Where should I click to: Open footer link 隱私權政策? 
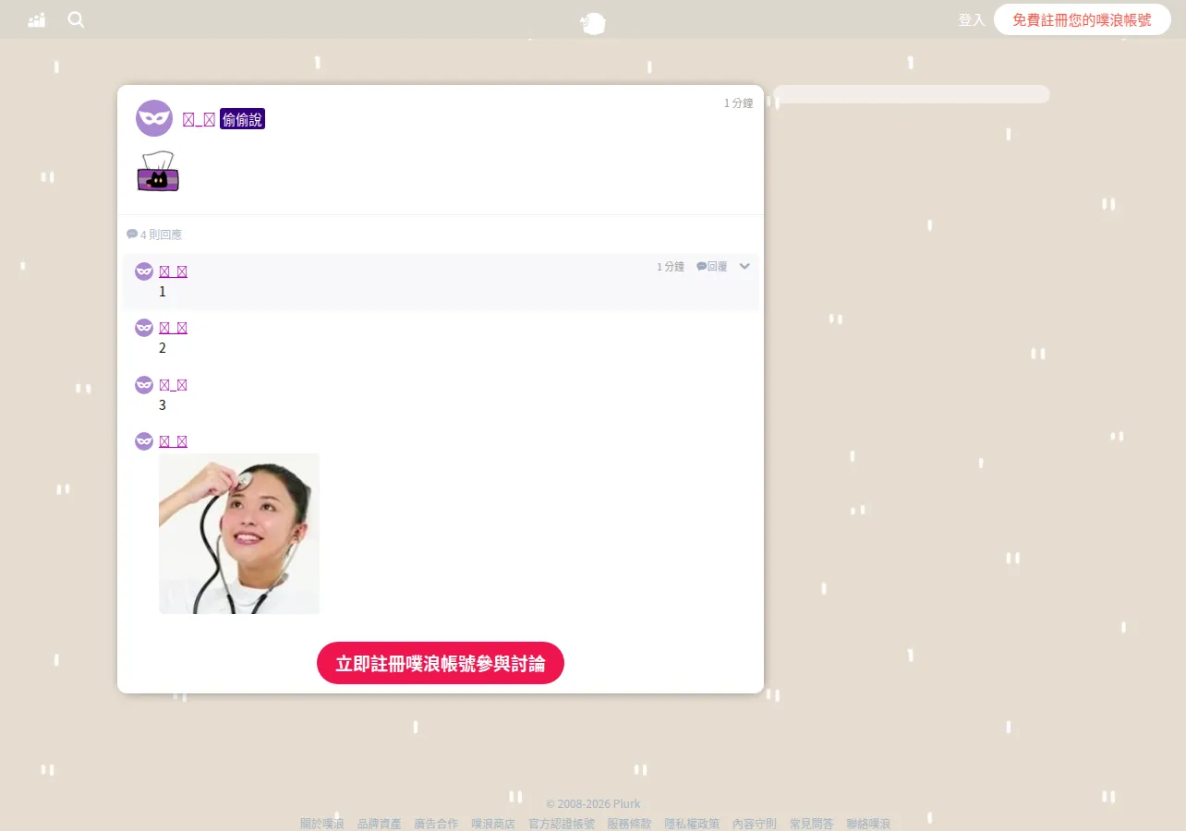692,824
